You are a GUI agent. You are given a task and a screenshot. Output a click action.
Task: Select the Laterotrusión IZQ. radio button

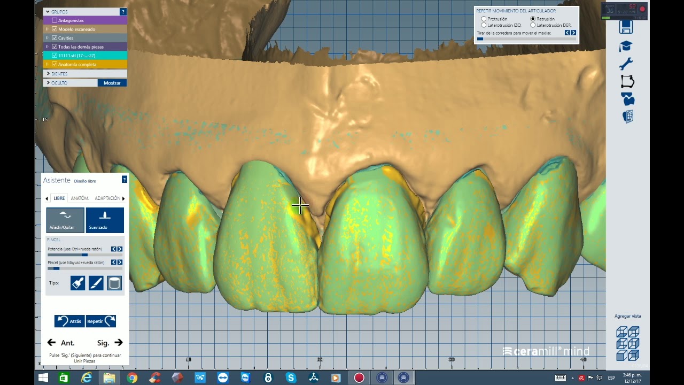(x=484, y=25)
